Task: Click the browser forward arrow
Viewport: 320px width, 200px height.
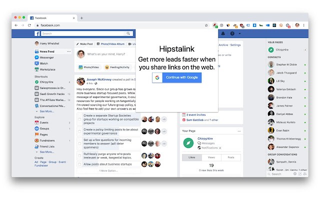Action: coord(22,25)
